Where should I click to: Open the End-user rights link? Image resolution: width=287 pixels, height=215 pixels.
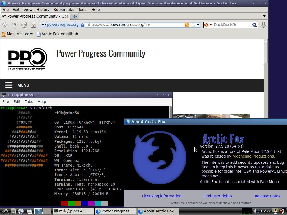[x=218, y=196]
